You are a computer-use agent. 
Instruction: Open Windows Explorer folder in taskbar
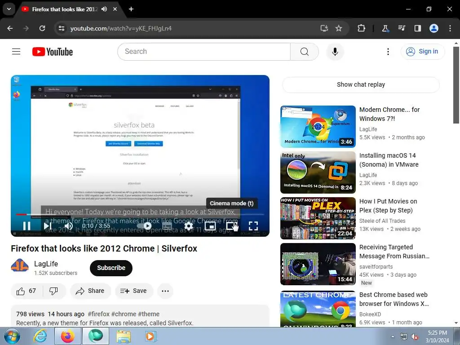124,336
